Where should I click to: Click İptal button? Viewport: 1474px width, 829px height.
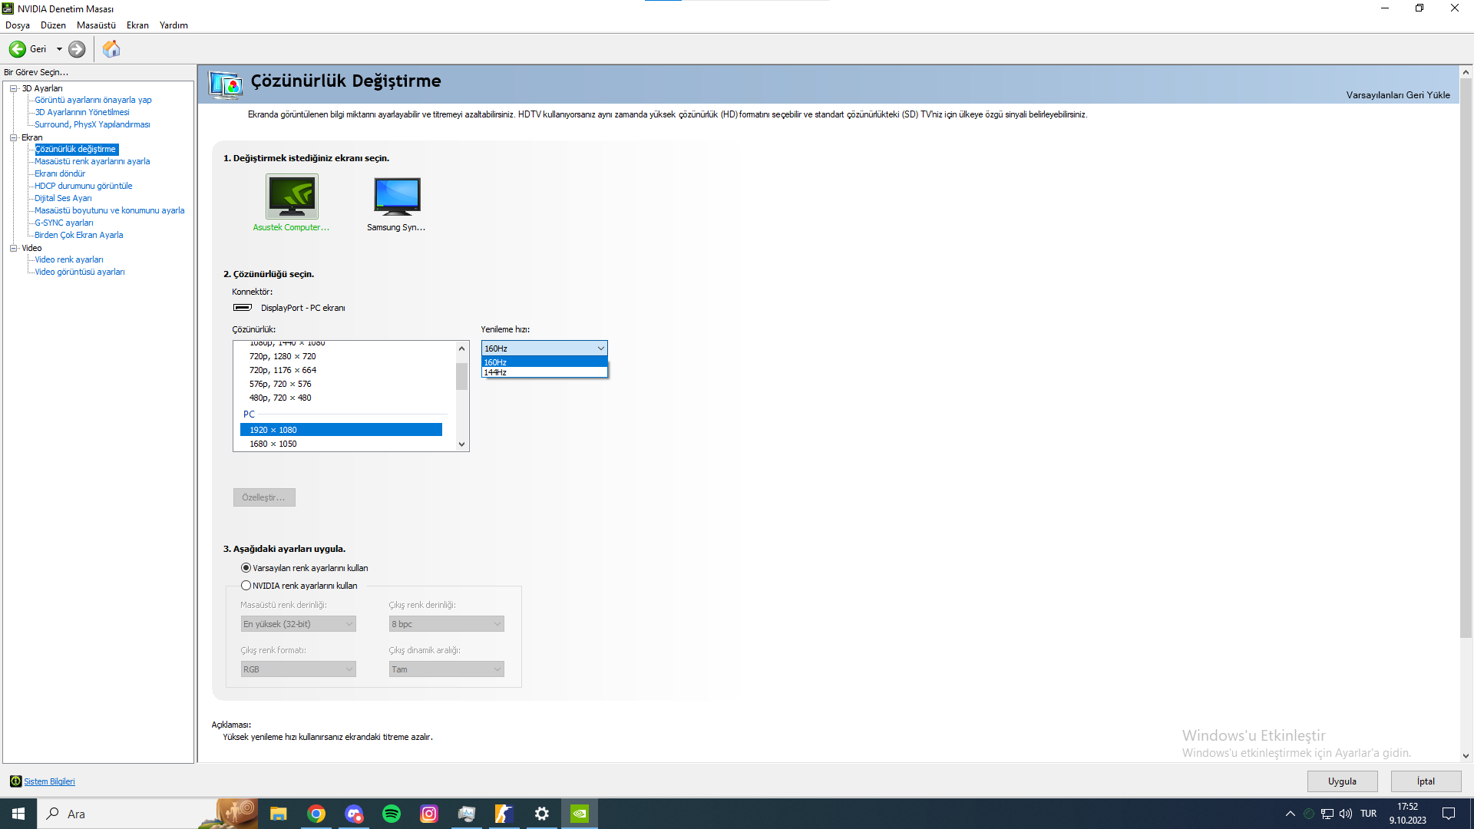[1426, 781]
